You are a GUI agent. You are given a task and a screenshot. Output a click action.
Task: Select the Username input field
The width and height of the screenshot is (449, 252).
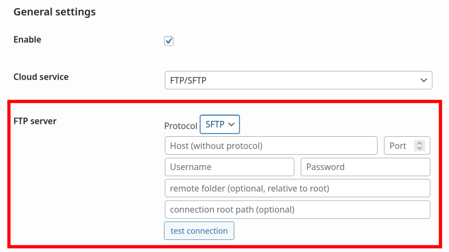[229, 167]
